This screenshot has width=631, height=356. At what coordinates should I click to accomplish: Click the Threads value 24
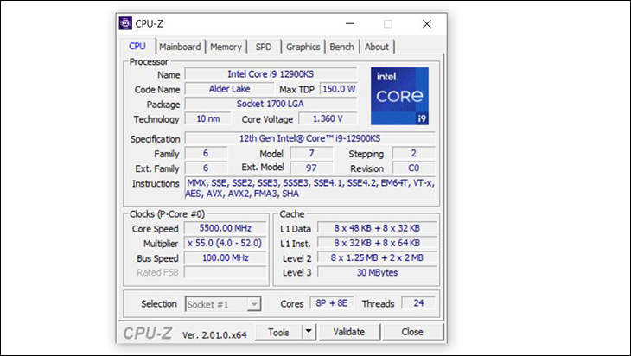pyautogui.click(x=418, y=303)
